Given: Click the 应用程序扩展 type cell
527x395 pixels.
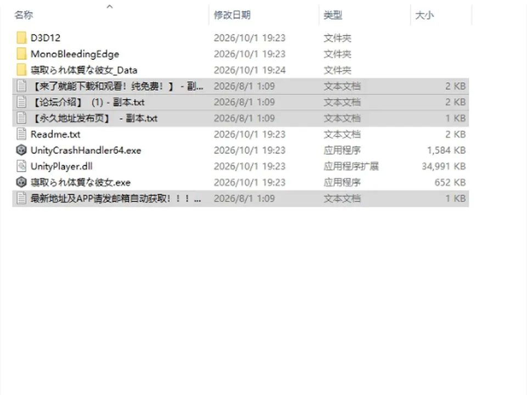Looking at the screenshot, I should click(351, 166).
